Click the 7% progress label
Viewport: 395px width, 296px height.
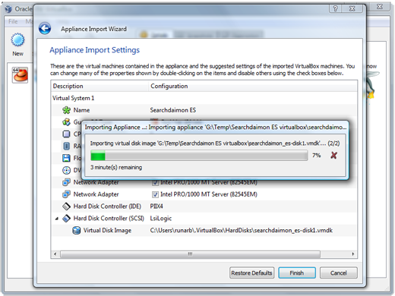tap(317, 156)
